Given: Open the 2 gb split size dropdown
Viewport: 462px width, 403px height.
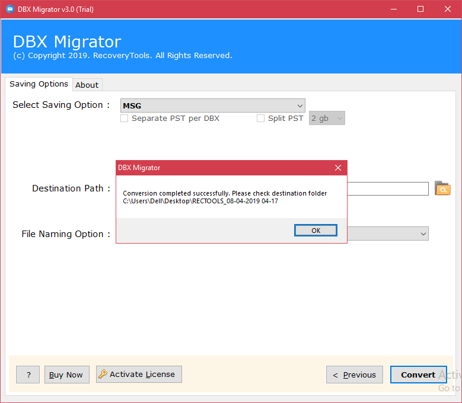Looking at the screenshot, I should (327, 119).
